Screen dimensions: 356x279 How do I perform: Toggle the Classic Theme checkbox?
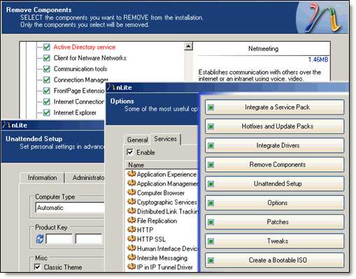tap(37, 266)
